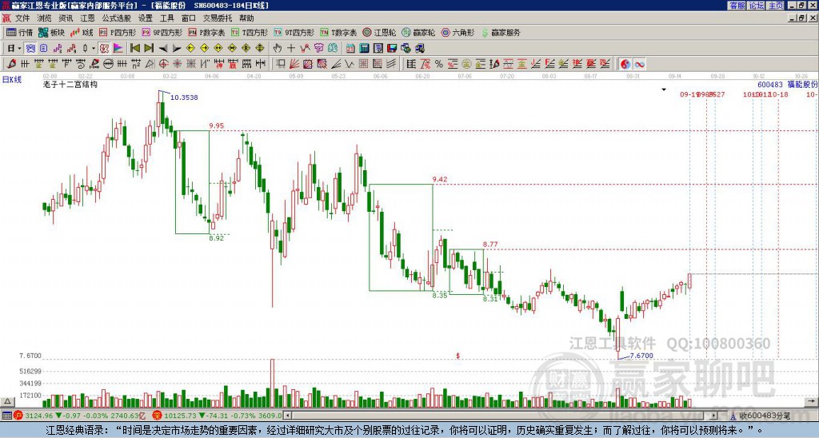Open the 浏览 menu
Image resolution: width=819 pixels, height=438 pixels.
pos(44,18)
